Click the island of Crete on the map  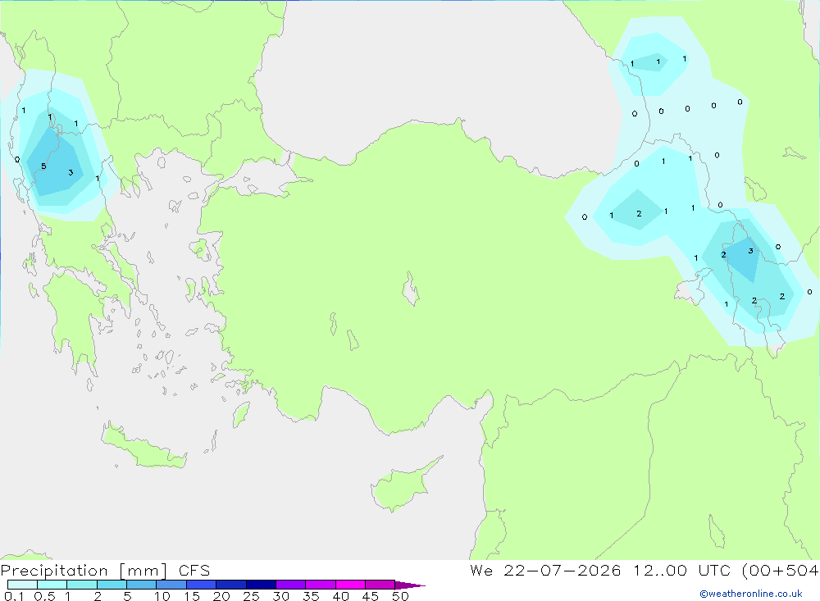click(x=144, y=446)
